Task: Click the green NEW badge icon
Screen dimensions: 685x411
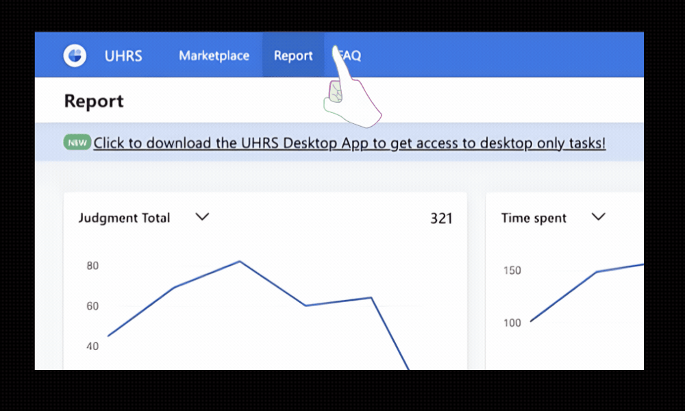Action: (x=77, y=142)
